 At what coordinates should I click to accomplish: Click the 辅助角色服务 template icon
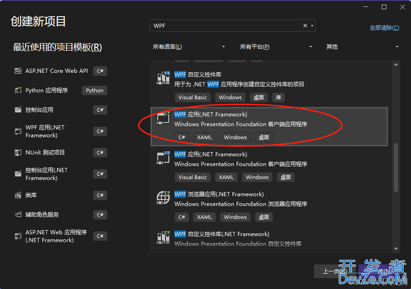(x=18, y=215)
